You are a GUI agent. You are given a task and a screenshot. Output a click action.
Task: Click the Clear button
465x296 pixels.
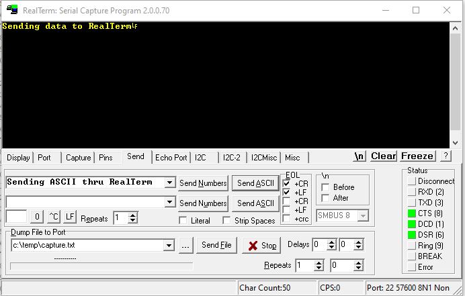pyautogui.click(x=383, y=156)
